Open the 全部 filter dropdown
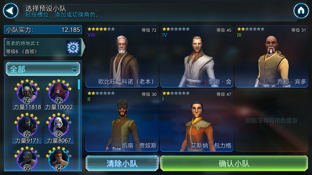The image size is (312, 175). pos(43,69)
